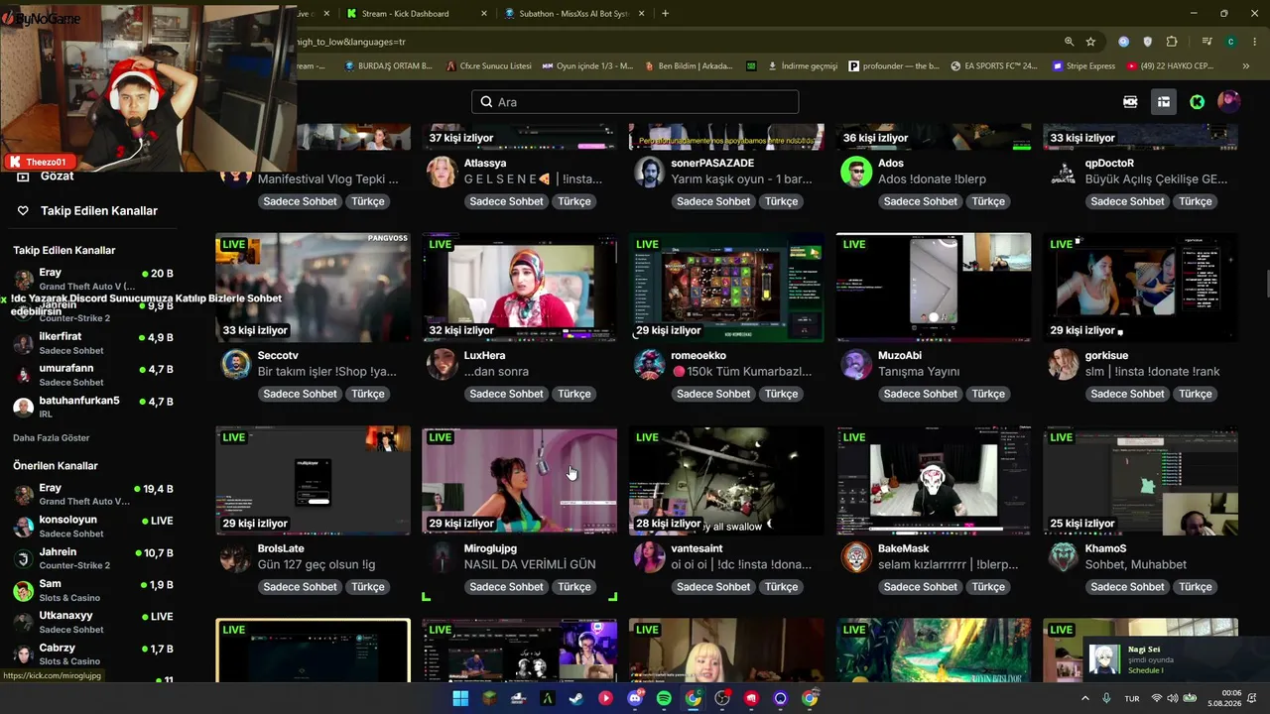Open Ados channel avatar
Viewport: 1270px width, 714px height.
(x=856, y=172)
